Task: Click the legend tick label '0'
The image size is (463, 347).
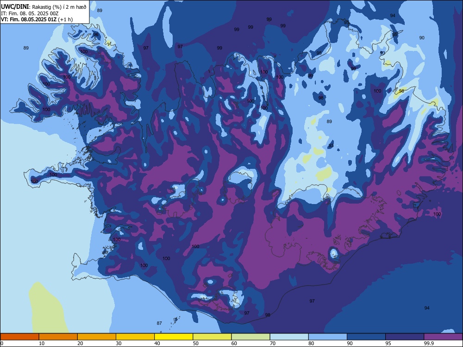Action: [2, 343]
